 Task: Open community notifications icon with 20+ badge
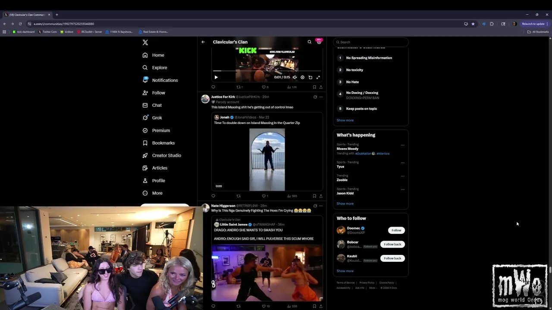coord(319,41)
